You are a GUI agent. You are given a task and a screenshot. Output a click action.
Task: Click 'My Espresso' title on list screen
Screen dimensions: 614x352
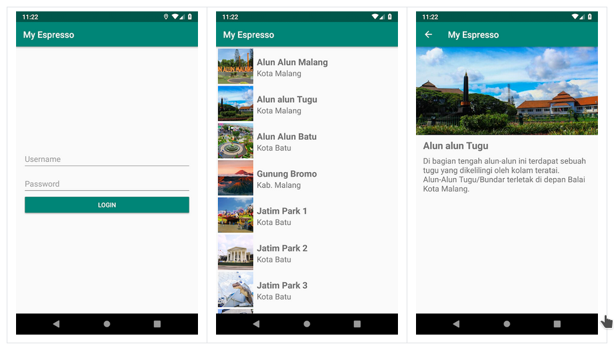click(249, 35)
